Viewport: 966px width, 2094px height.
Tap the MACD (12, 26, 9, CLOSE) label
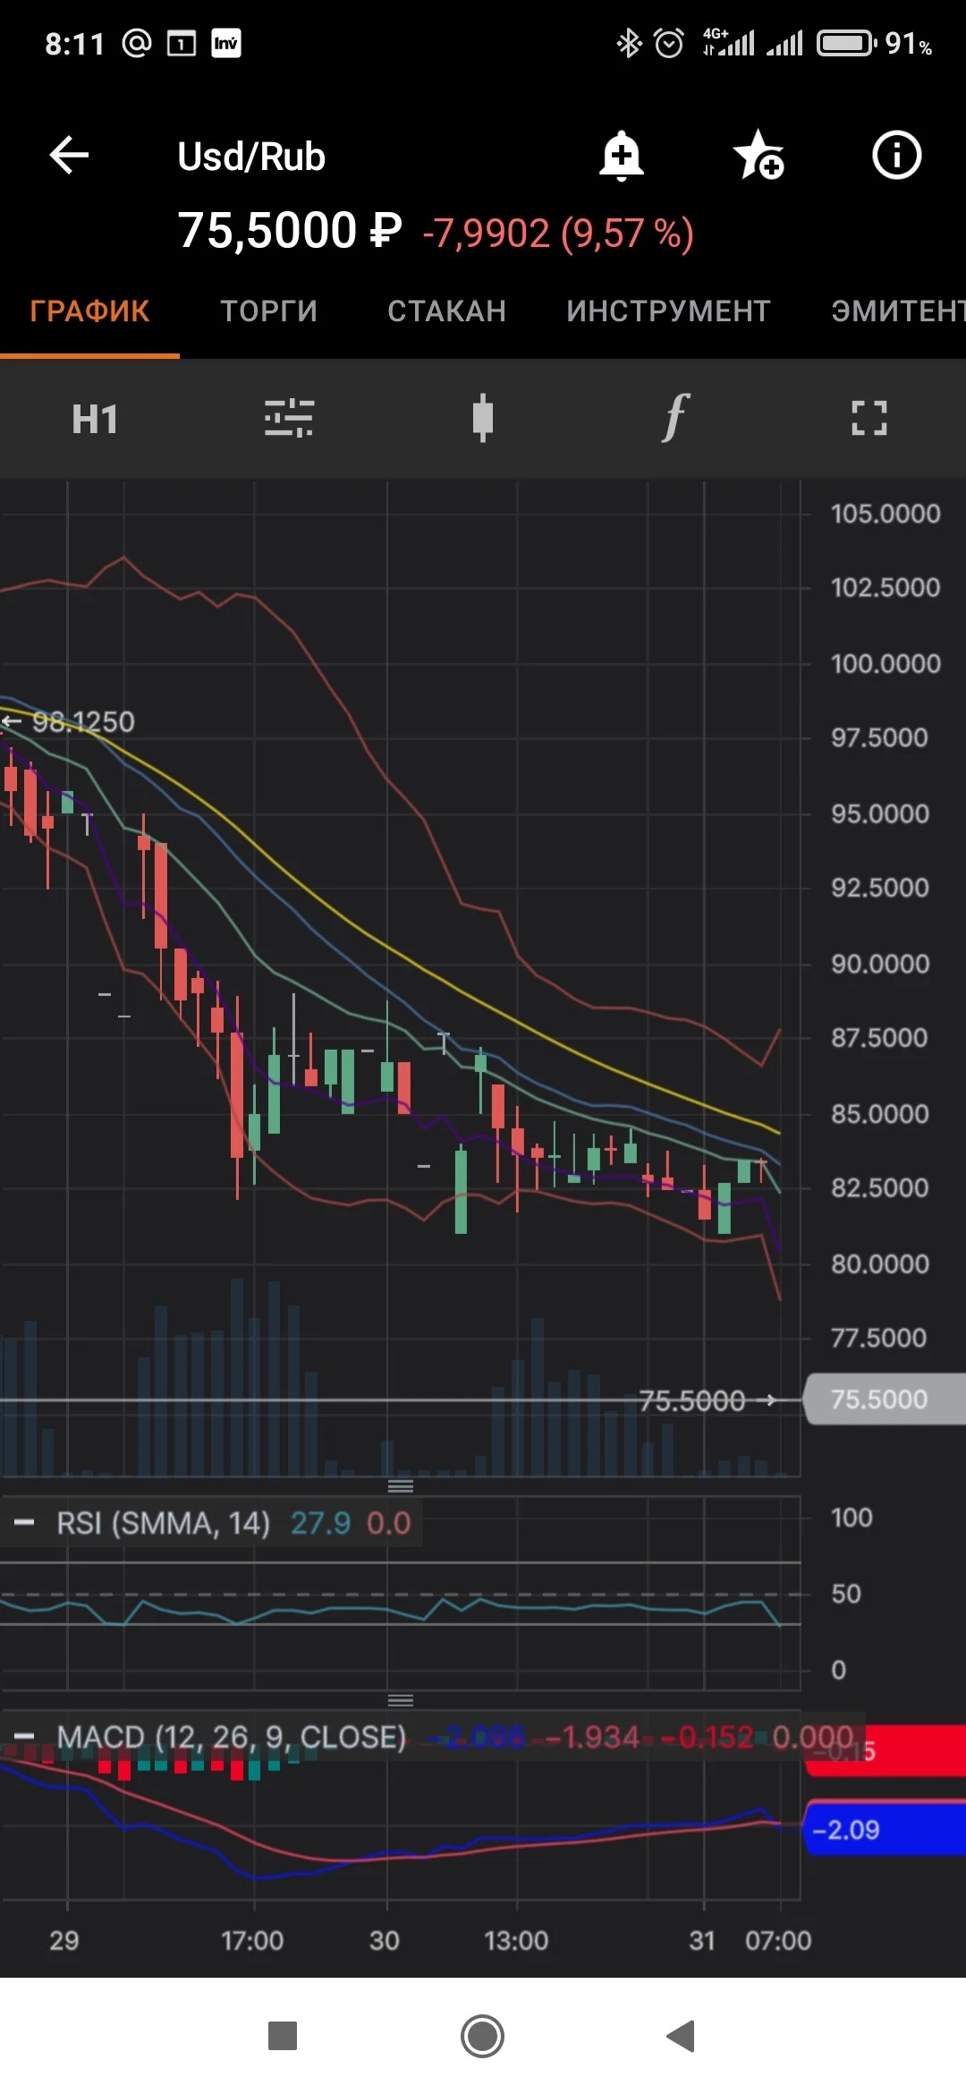point(232,1737)
